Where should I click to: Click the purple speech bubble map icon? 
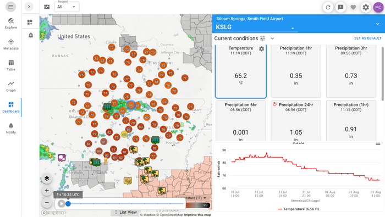62,158
